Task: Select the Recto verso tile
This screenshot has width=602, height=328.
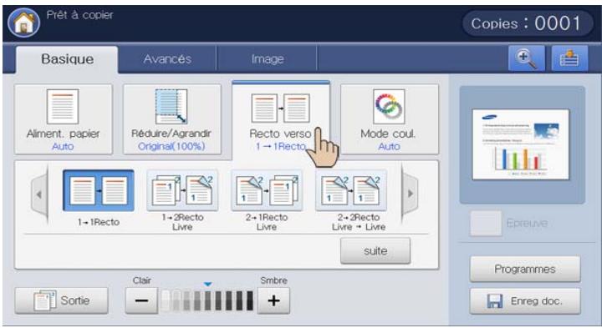Action: (x=281, y=119)
